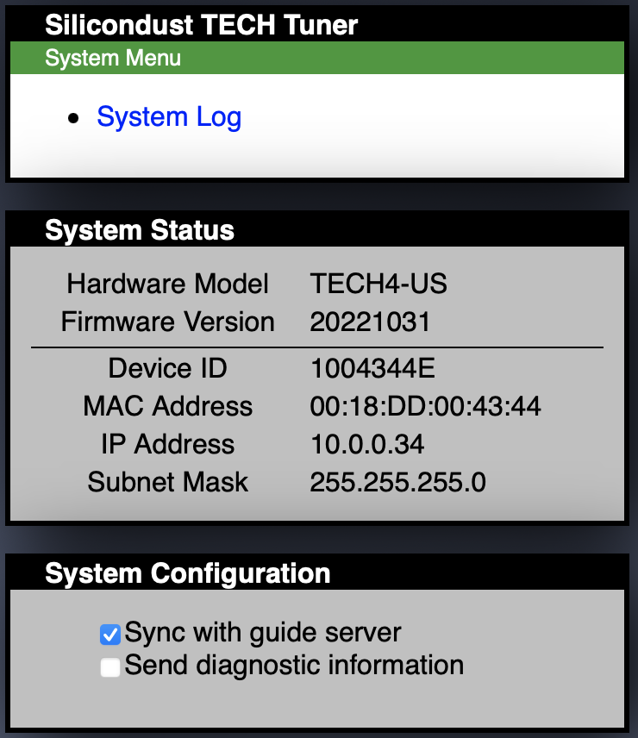Select the IP Address label

[x=168, y=444]
